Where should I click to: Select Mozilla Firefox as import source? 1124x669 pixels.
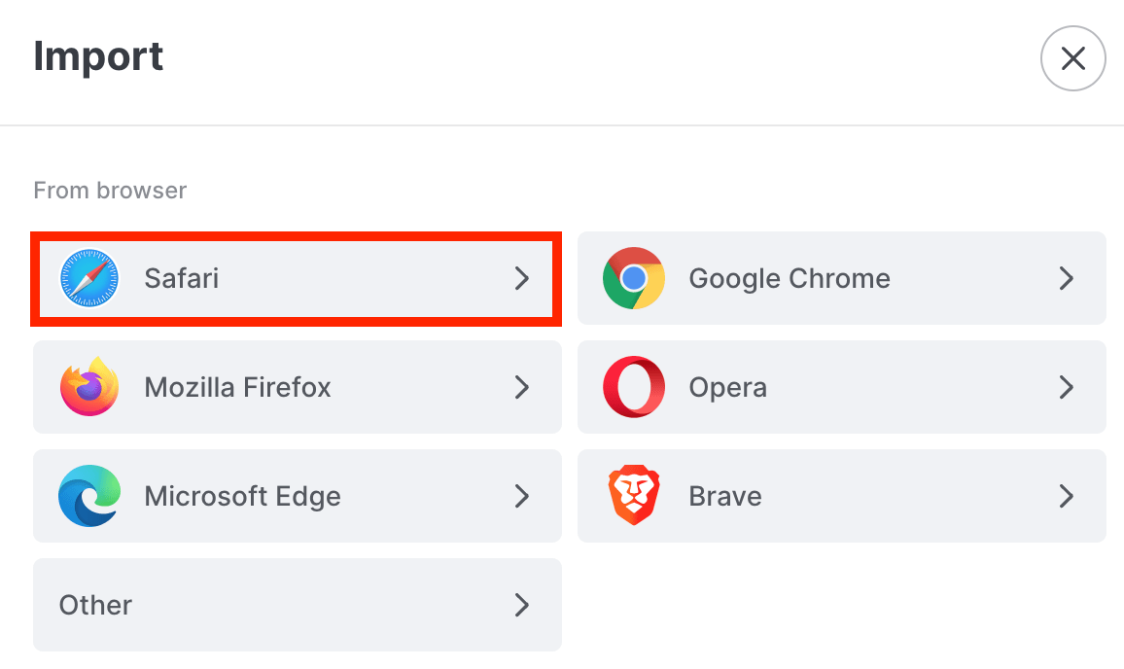(x=297, y=387)
